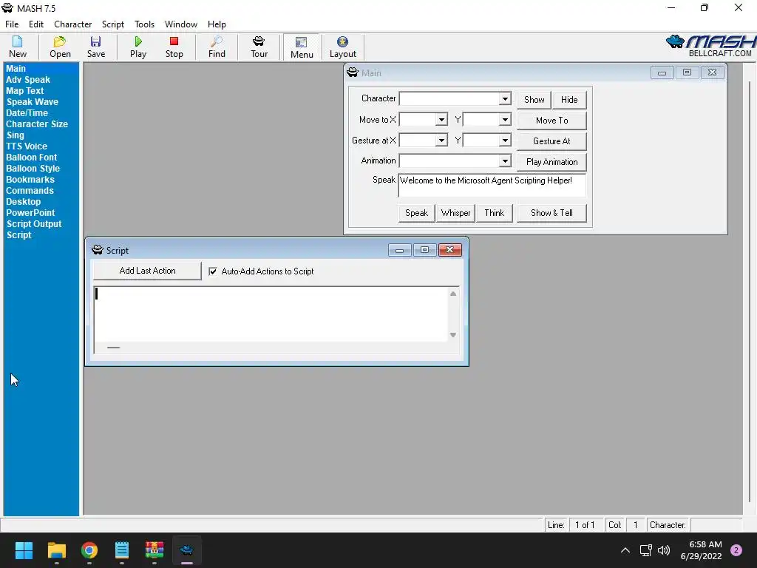This screenshot has width=757, height=568.
Task: Halt playback with Stop icon
Action: point(174,47)
